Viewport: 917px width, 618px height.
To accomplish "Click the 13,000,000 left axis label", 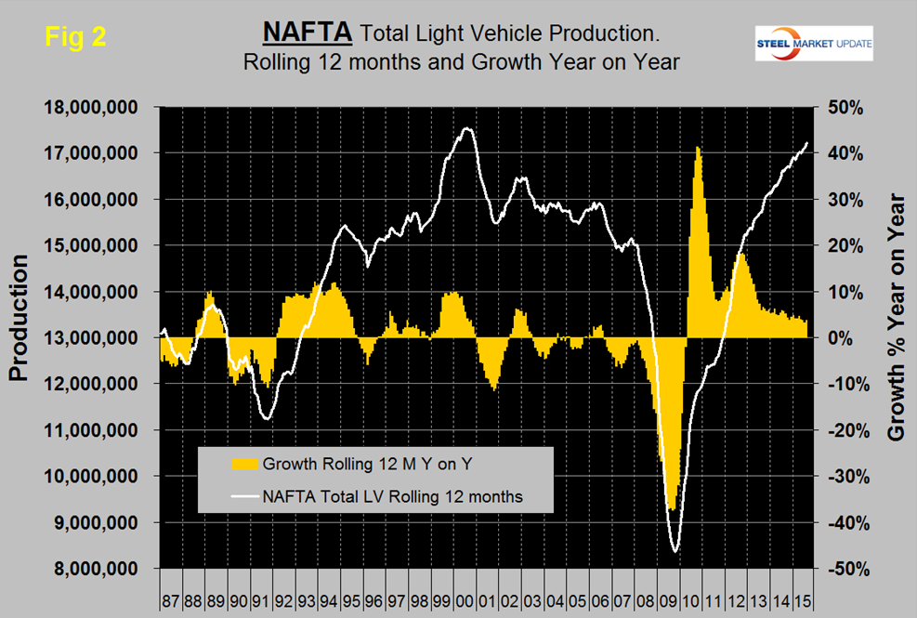I will (96, 338).
